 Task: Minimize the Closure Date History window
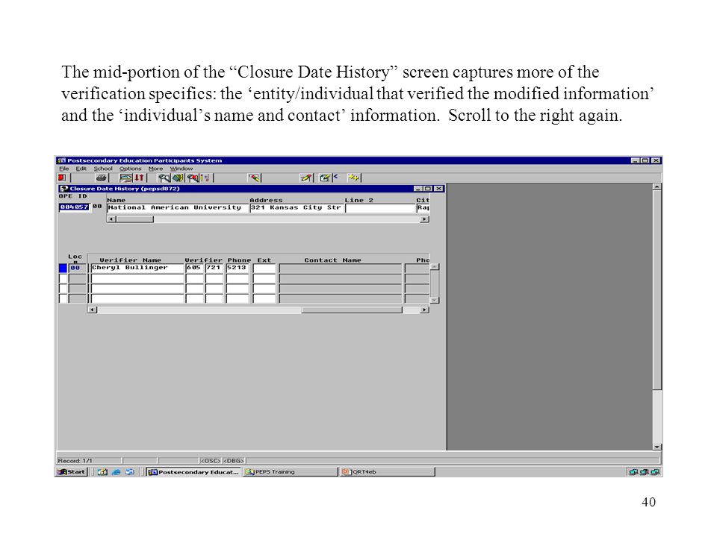point(418,189)
